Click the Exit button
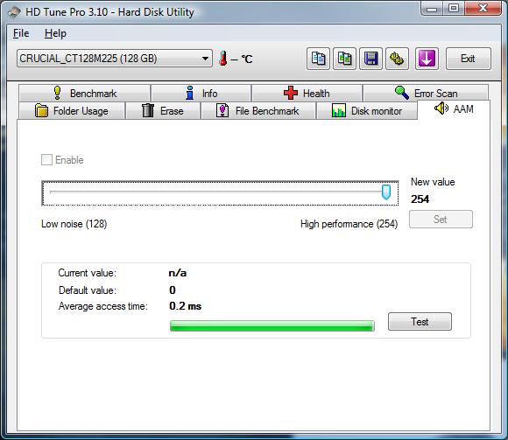This screenshot has height=440, width=508. coord(468,59)
